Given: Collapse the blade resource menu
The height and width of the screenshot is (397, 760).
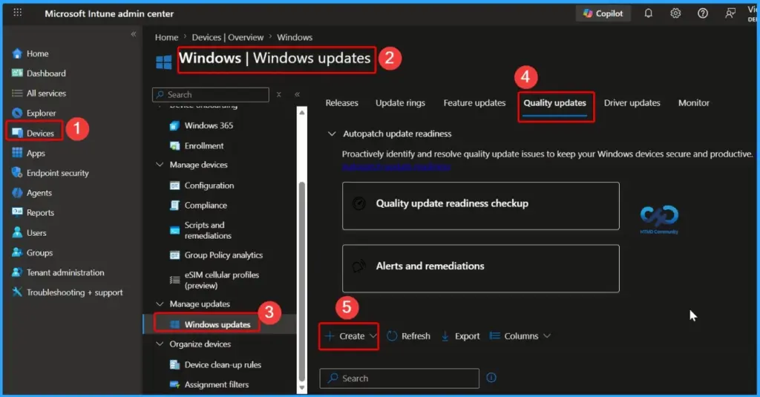Looking at the screenshot, I should pyautogui.click(x=297, y=94).
